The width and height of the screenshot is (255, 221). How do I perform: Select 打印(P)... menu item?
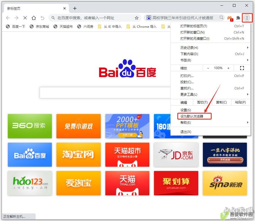pyautogui.click(x=211, y=76)
